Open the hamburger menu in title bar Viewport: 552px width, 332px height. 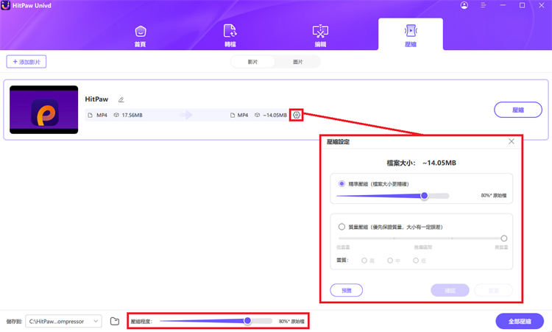(483, 5)
